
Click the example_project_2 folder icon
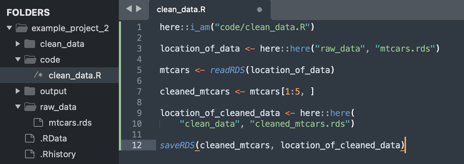[22, 28]
